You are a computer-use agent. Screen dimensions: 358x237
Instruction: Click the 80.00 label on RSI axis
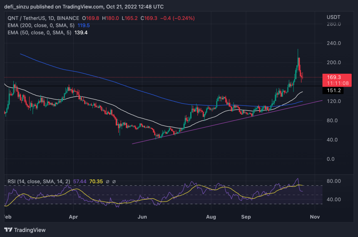334,181
